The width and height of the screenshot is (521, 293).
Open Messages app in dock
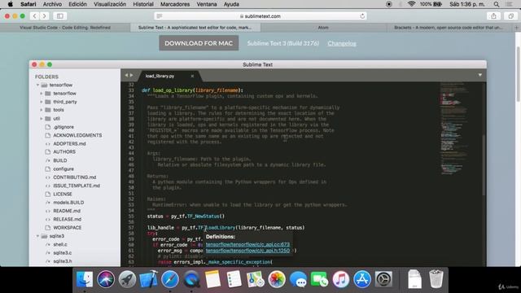click(x=298, y=279)
